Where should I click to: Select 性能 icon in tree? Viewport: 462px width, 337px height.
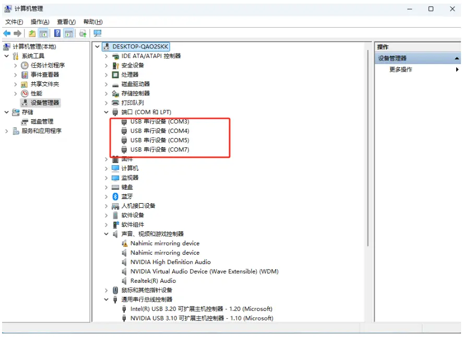pyautogui.click(x=25, y=94)
